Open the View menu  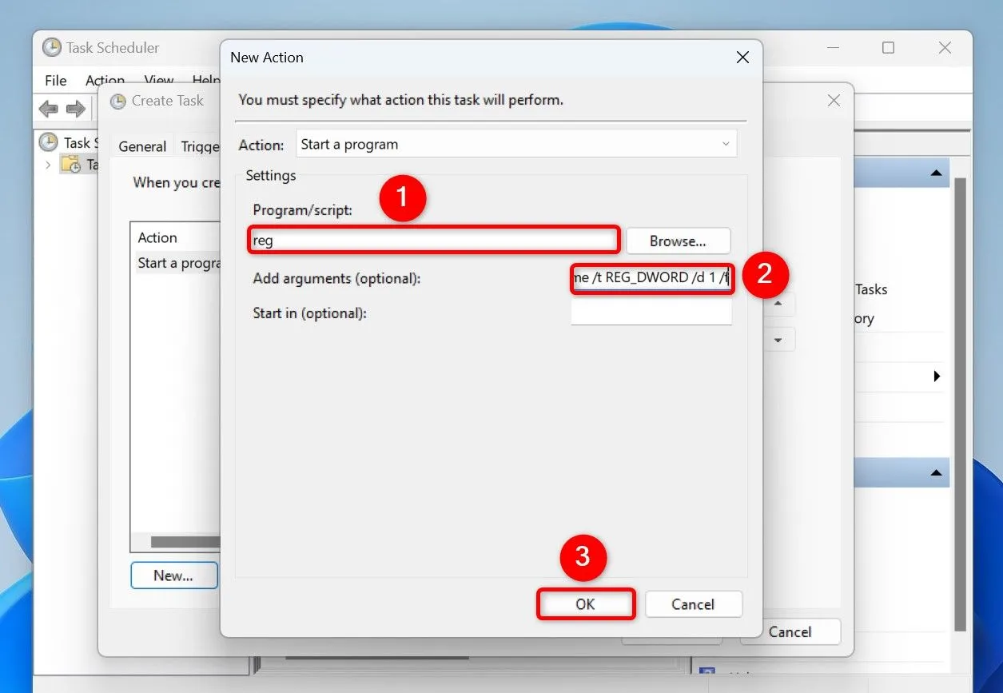[158, 80]
